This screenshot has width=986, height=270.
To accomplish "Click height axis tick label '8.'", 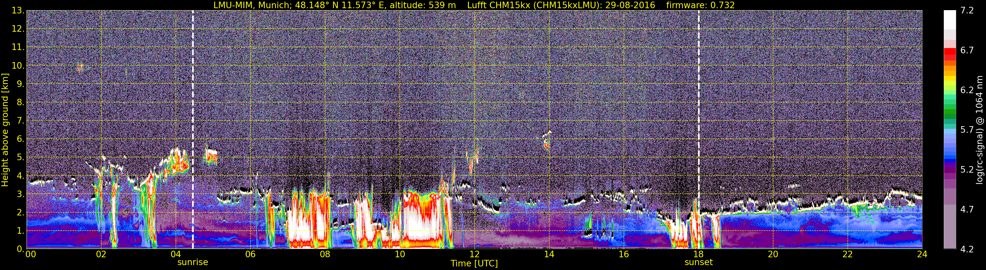I will [20, 102].
